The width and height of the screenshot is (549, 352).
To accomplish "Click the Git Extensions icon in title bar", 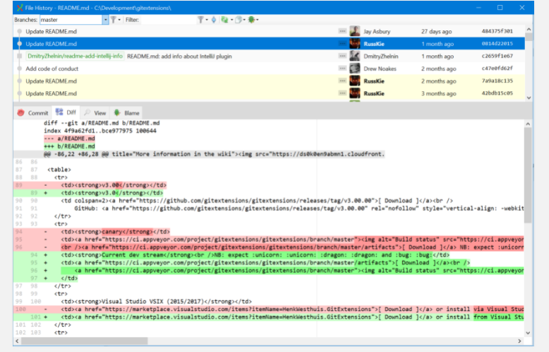I will (x=20, y=8).
